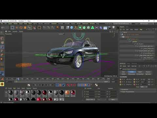
Task: Click the green Subdivision Surface generator icon
Action: pyautogui.click(x=84, y=28)
